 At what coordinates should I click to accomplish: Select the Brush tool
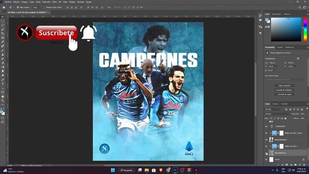tap(2, 50)
